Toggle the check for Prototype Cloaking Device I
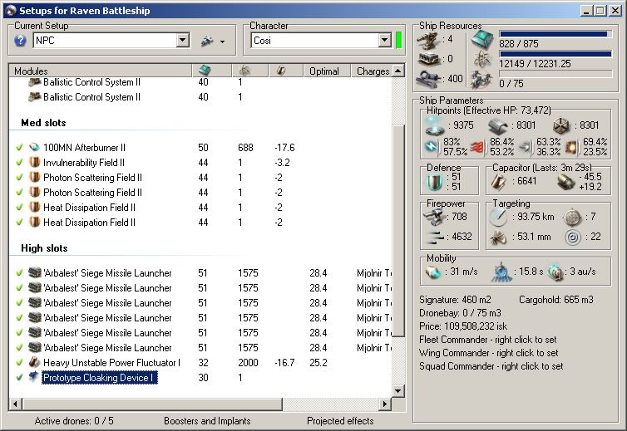Image resolution: width=627 pixels, height=431 pixels. 19,378
